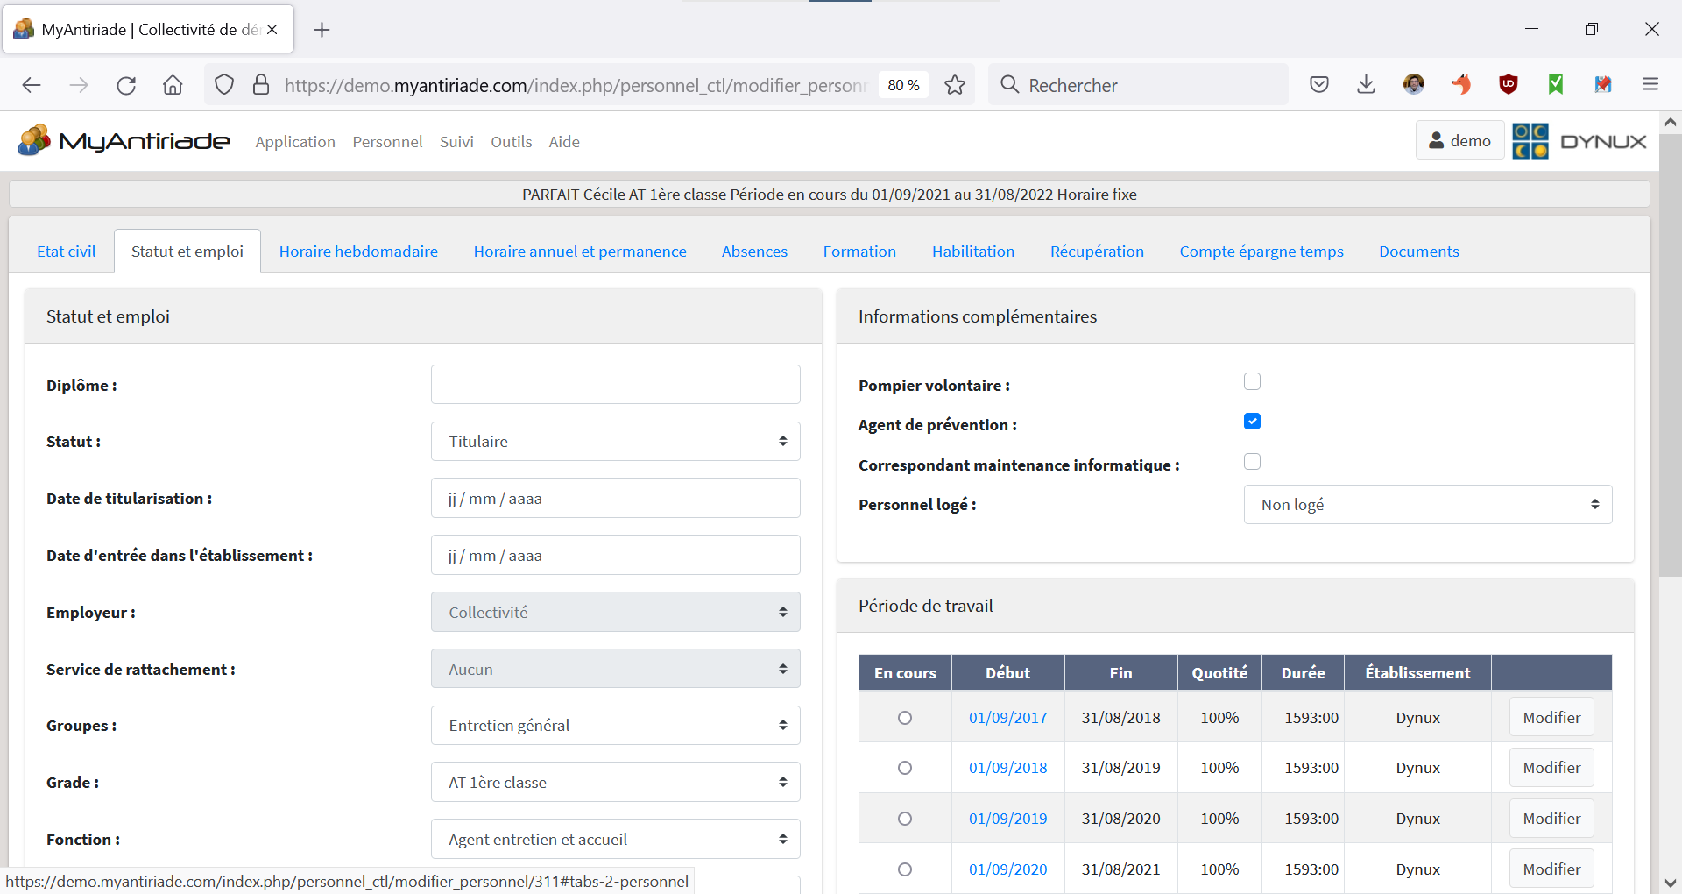Go forward using the forward arrow
The height and width of the screenshot is (894, 1682).
pos(79,85)
